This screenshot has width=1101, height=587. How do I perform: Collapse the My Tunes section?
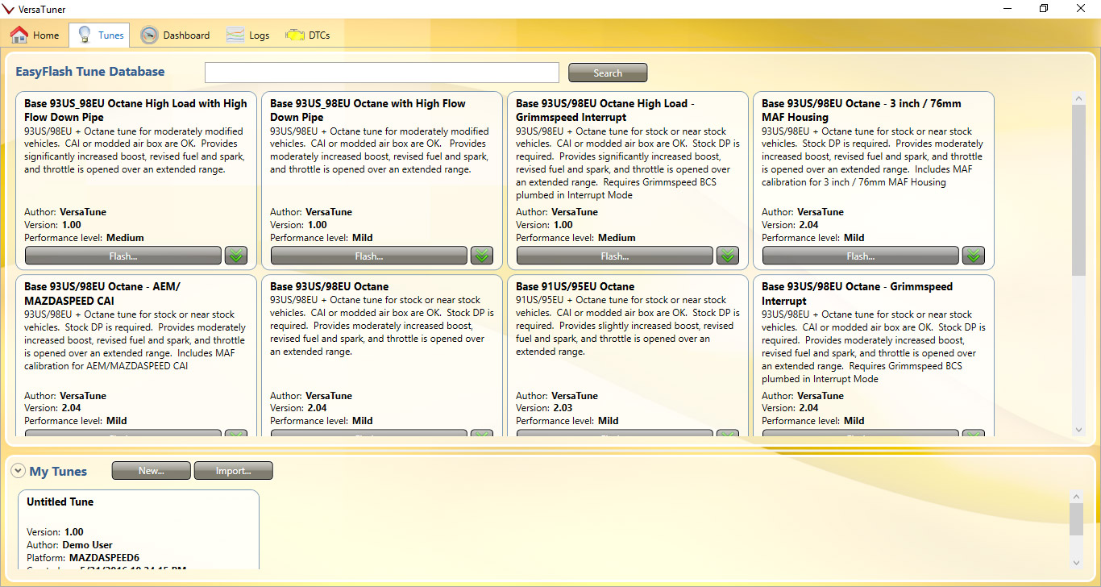(x=18, y=471)
